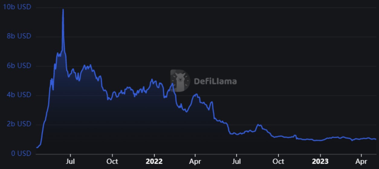Click the 2b USD y-axis label

19,124
